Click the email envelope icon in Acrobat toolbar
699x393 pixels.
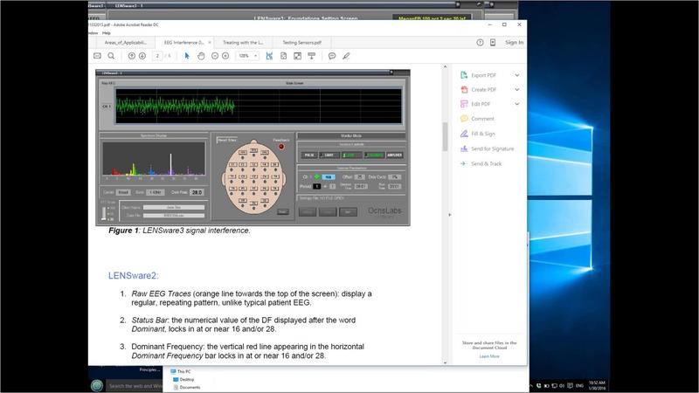coord(97,56)
